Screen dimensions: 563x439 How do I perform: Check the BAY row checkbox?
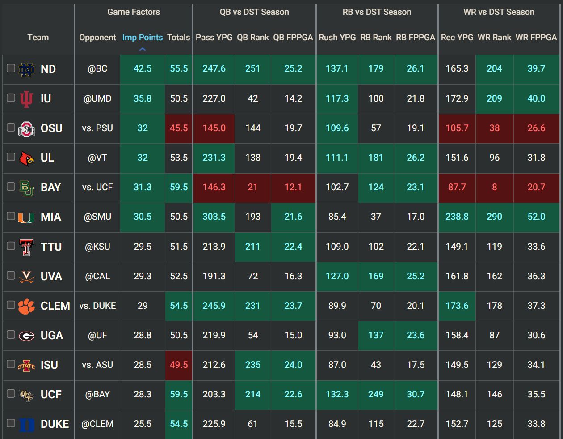pos(11,186)
